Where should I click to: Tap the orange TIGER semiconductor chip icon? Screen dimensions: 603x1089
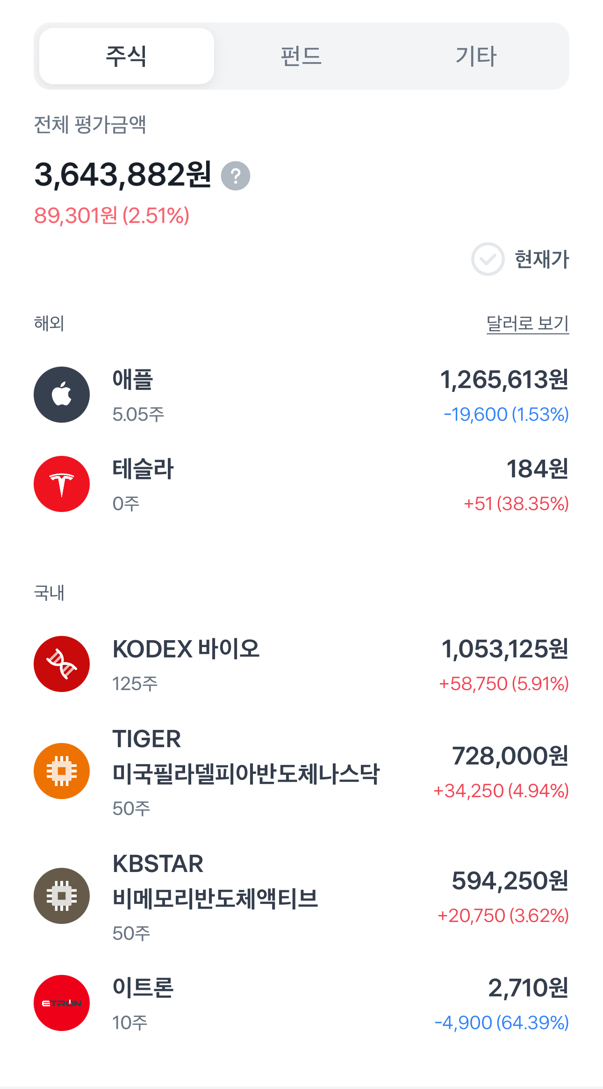click(x=62, y=771)
